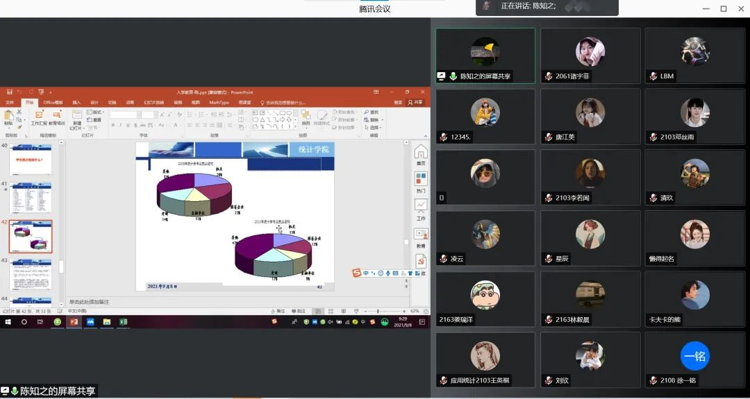This screenshot has width=750, height=399.
Task: Toggle italic formatting in the font group
Action: pos(120,126)
